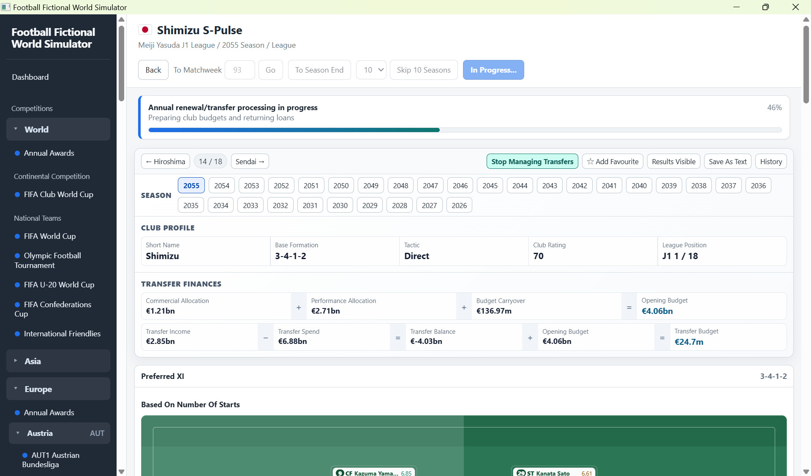Click the Back button
The image size is (811, 476).
coord(153,70)
